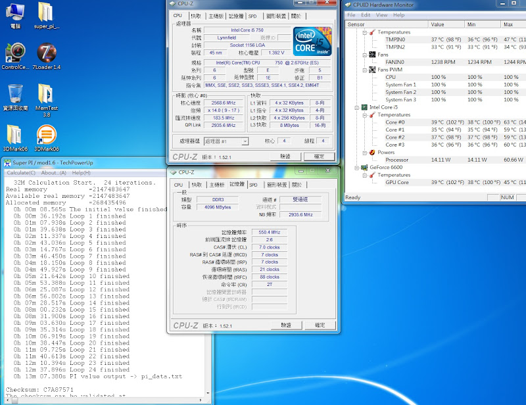526x405 pixels.
Task: Click 確定 button in lower CPU-Z window
Action: click(x=320, y=325)
